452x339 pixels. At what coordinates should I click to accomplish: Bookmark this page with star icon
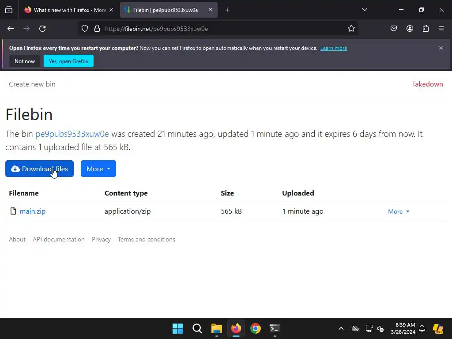(351, 29)
